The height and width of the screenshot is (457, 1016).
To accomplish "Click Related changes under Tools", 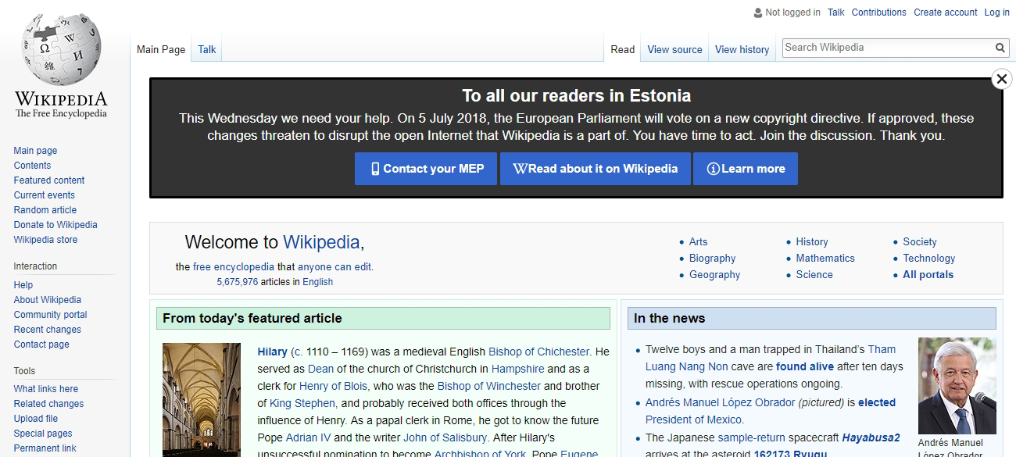I will (48, 404).
